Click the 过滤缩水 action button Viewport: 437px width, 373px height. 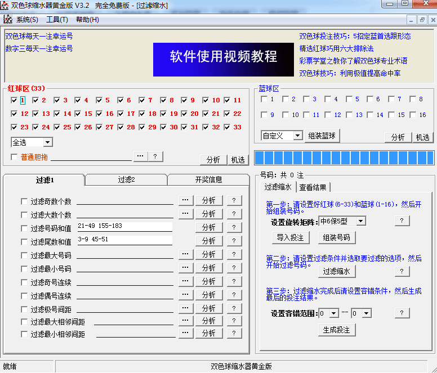(x=336, y=271)
